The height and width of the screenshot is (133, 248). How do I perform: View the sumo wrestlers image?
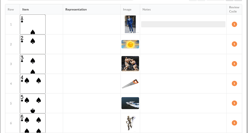click(x=130, y=64)
